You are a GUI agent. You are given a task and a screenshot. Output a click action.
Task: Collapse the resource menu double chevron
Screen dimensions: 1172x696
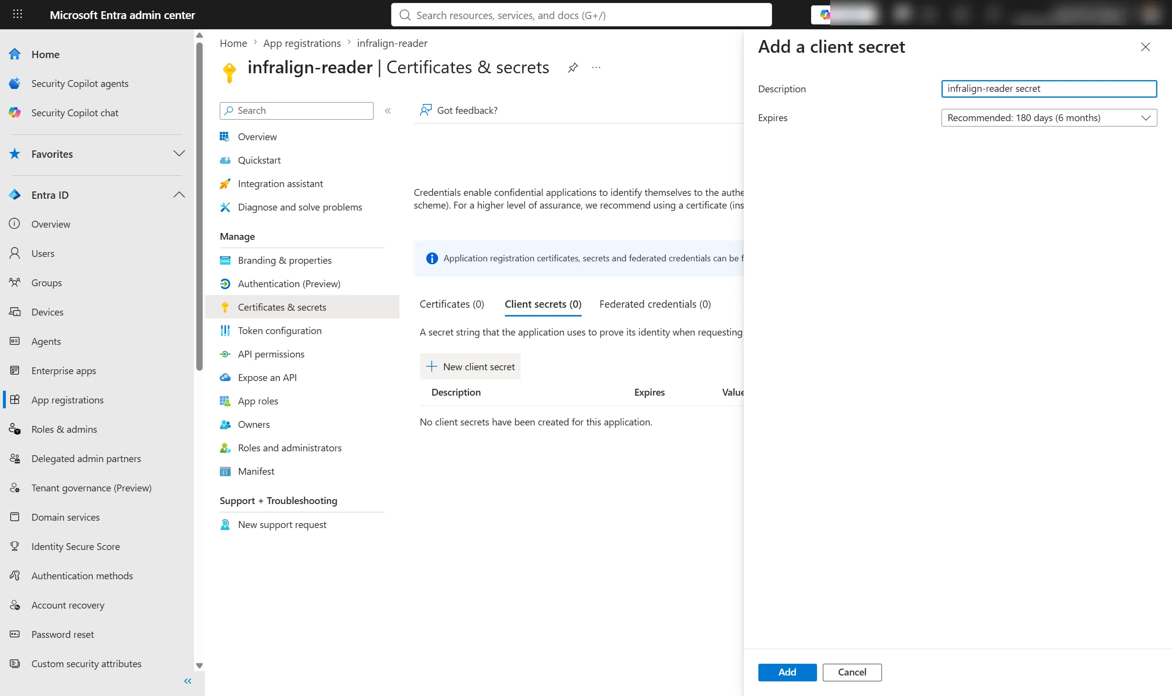pos(388,111)
